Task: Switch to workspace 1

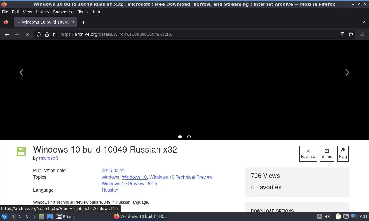Action: tap(13, 217)
